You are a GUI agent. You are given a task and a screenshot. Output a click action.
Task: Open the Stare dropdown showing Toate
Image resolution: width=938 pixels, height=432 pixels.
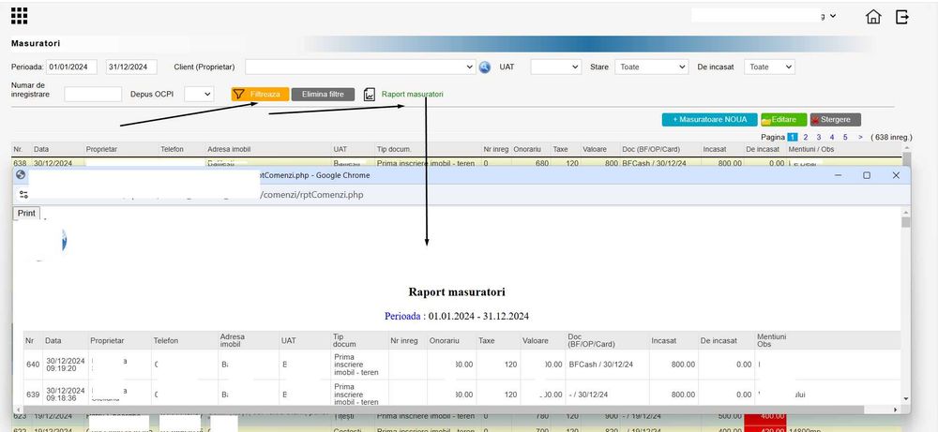[x=652, y=67]
